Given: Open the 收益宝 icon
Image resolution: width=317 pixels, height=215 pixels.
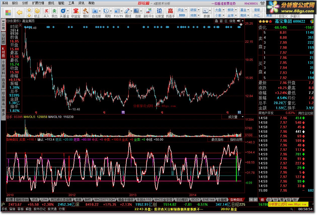Looking at the screenshot, I should (75, 13).
